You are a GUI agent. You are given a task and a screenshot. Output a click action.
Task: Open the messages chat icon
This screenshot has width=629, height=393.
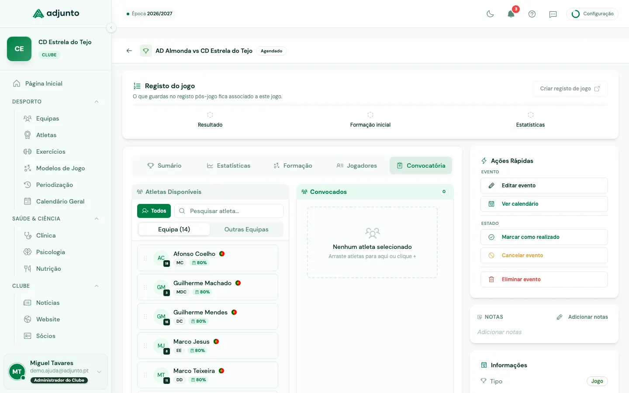[553, 14]
